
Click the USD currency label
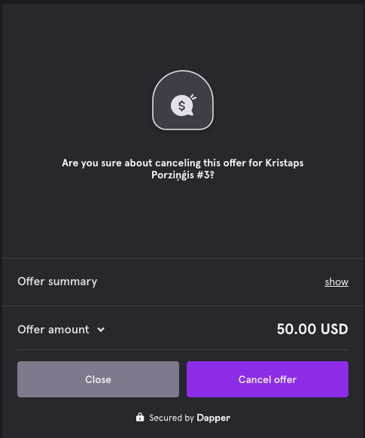click(334, 329)
